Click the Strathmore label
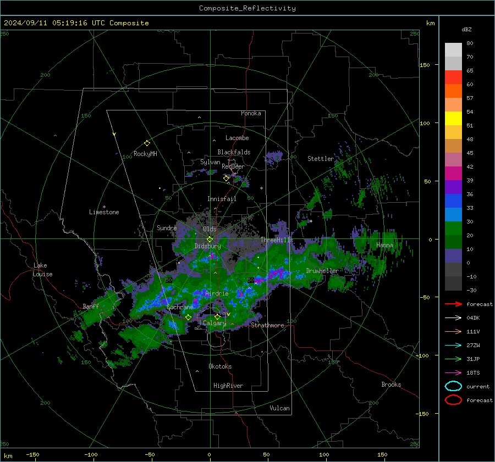Screen dimensions: 495x462 pyautogui.click(x=267, y=325)
